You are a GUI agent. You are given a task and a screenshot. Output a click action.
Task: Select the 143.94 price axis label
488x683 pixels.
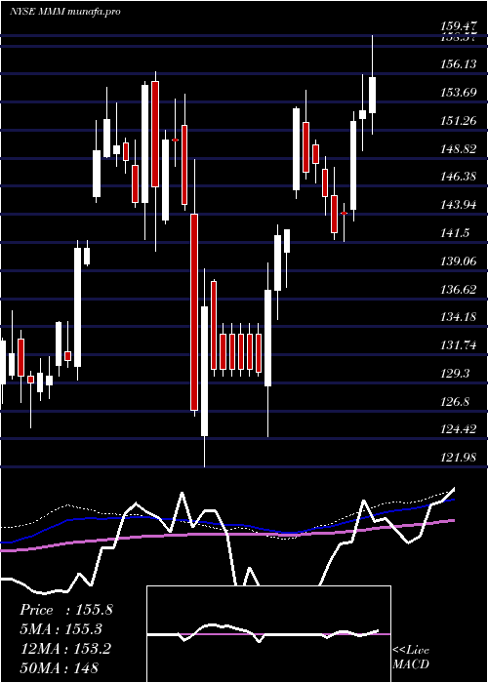[459, 205]
